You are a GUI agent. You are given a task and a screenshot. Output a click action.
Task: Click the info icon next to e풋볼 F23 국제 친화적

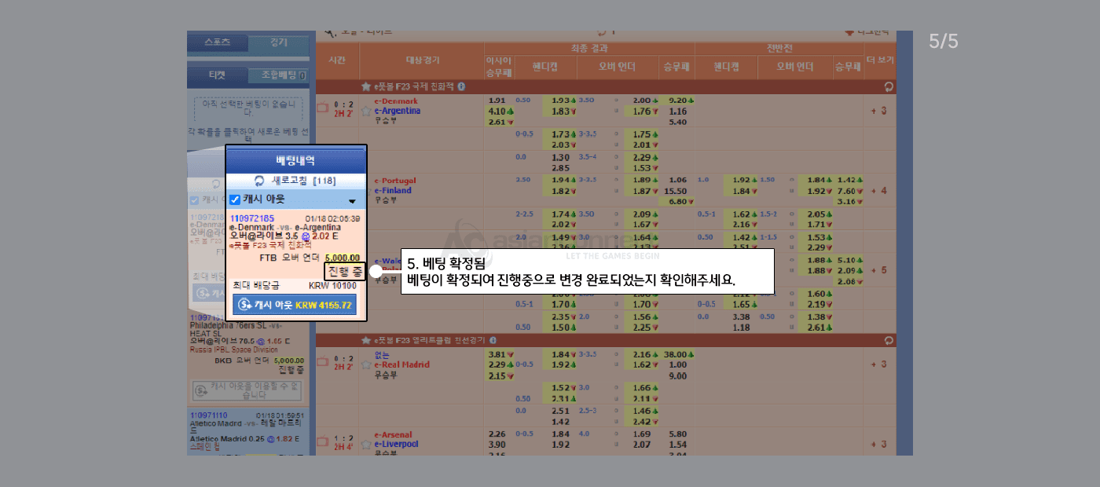coord(461,86)
